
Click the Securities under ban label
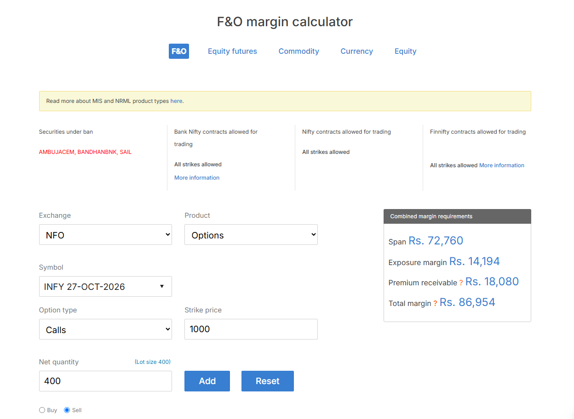coord(66,132)
